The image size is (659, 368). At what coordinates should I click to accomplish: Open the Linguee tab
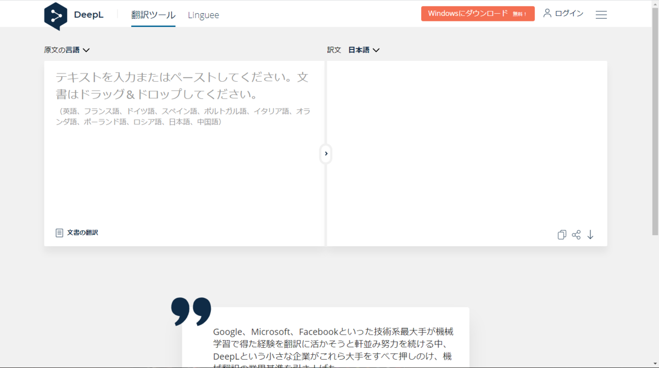[203, 15]
